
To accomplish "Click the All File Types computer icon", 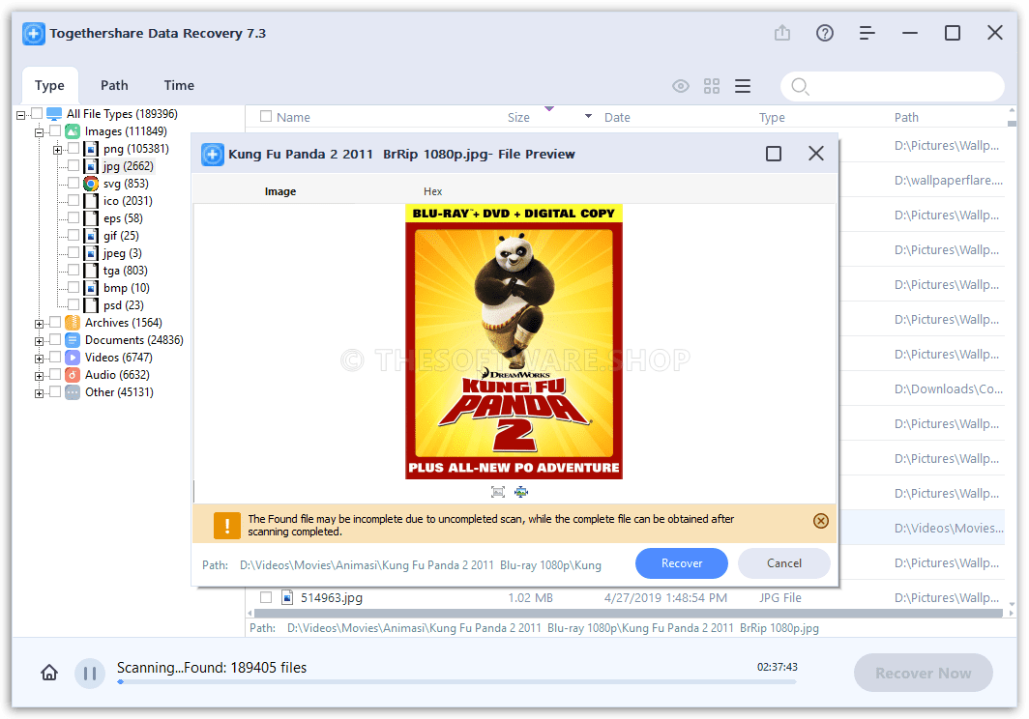I will pos(54,113).
